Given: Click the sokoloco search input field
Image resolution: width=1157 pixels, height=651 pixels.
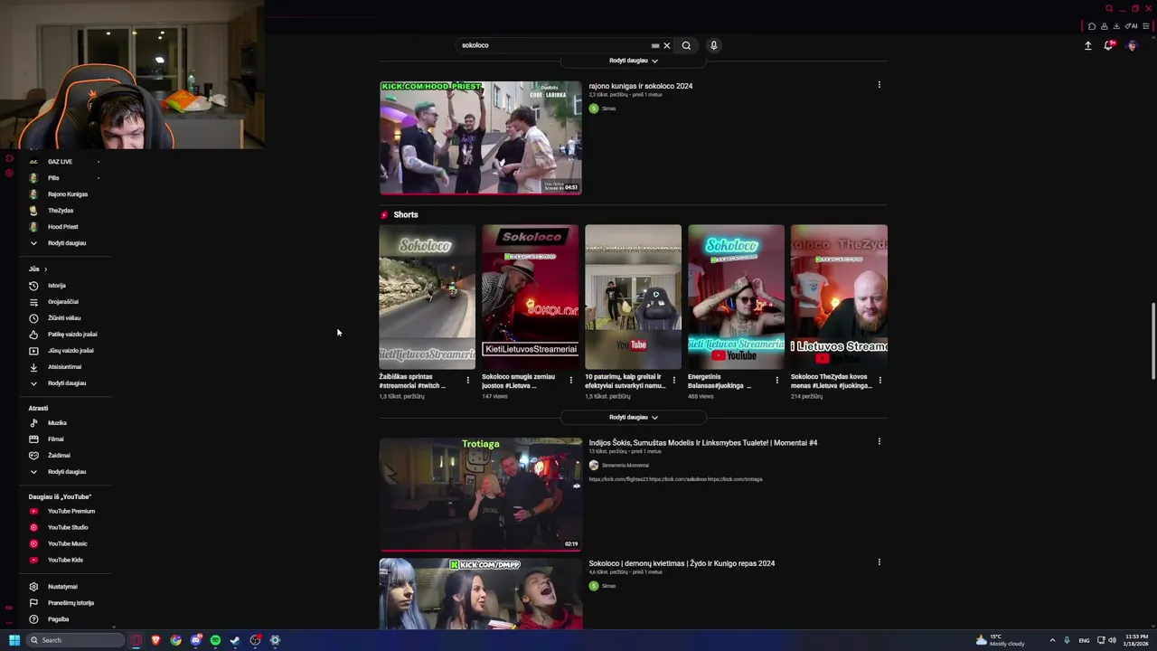Looking at the screenshot, I should point(551,45).
